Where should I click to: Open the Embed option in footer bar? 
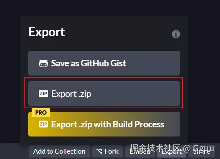(140, 151)
